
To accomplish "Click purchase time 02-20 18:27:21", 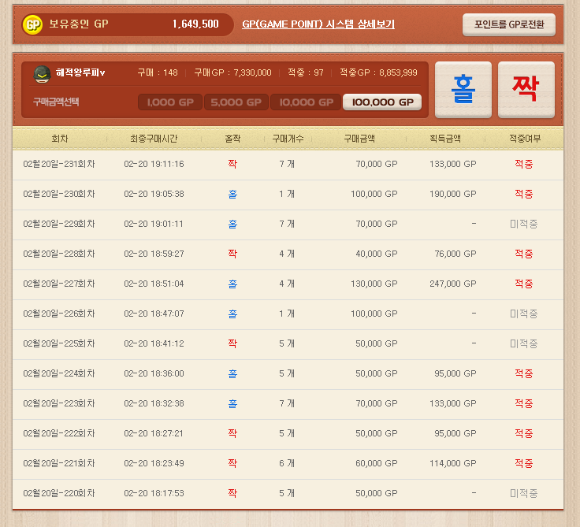I will pyautogui.click(x=154, y=434).
